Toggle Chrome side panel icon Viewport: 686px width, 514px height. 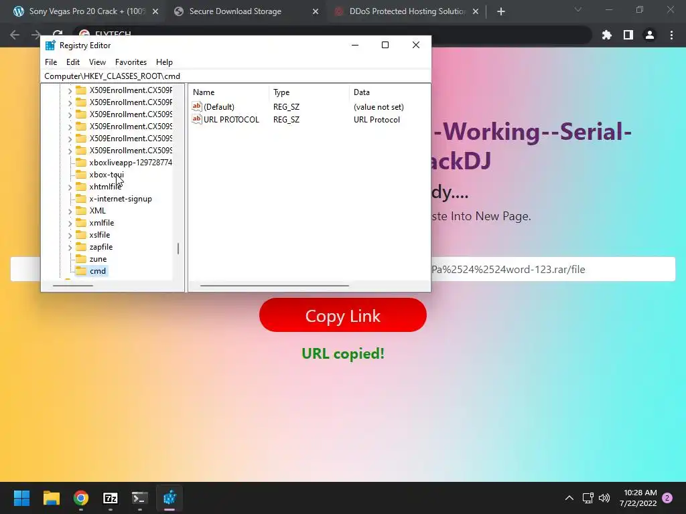[x=628, y=35]
